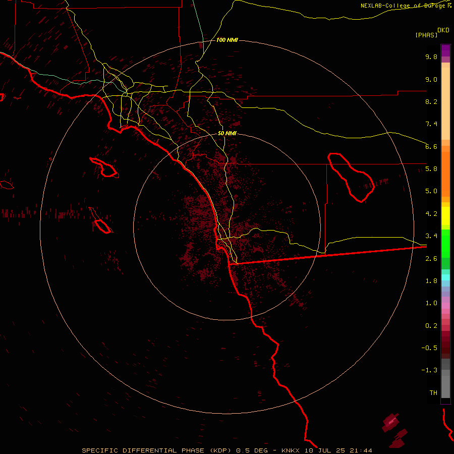Select the 1.0 scale value label
The width and height of the screenshot is (454, 454).
point(431,303)
